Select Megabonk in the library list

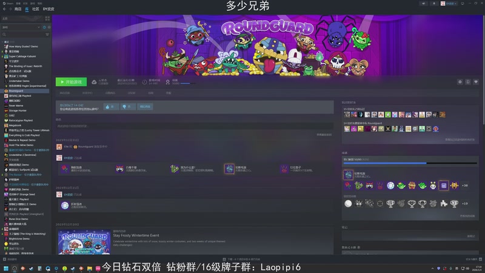coord(15,126)
